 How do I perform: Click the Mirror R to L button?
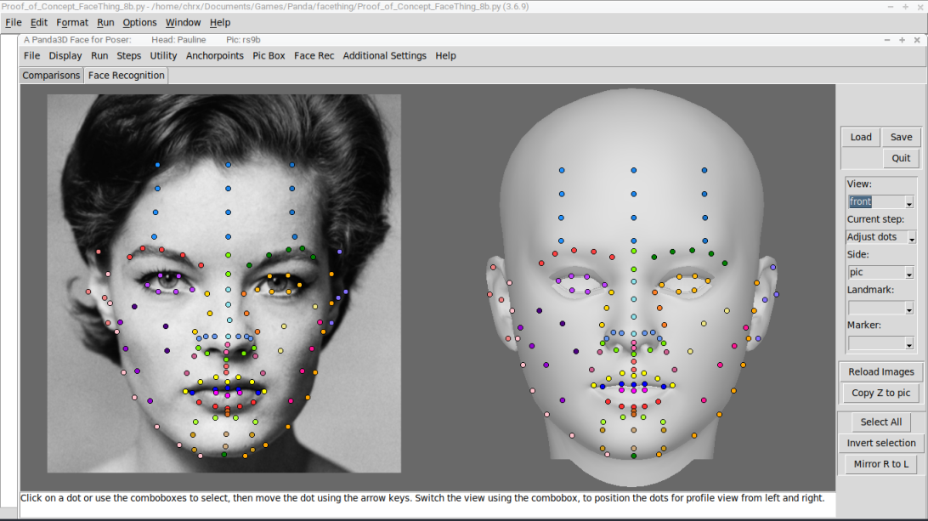pyautogui.click(x=881, y=463)
